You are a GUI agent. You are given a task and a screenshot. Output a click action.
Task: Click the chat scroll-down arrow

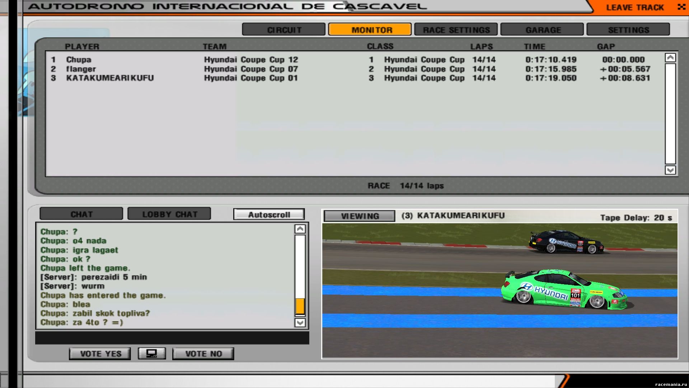click(x=300, y=322)
